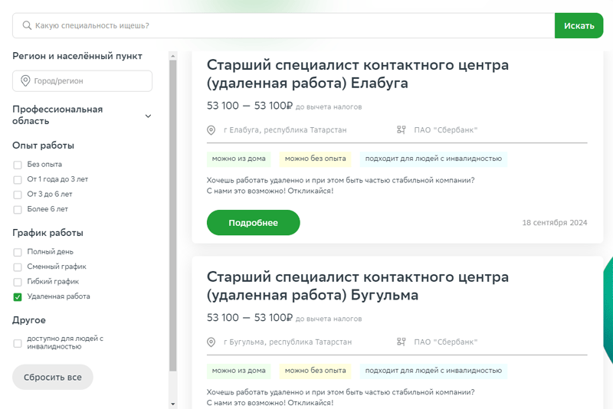Click the sidebar scrollbar down arrow
Screen dimensions: 613x409
[x=172, y=404]
